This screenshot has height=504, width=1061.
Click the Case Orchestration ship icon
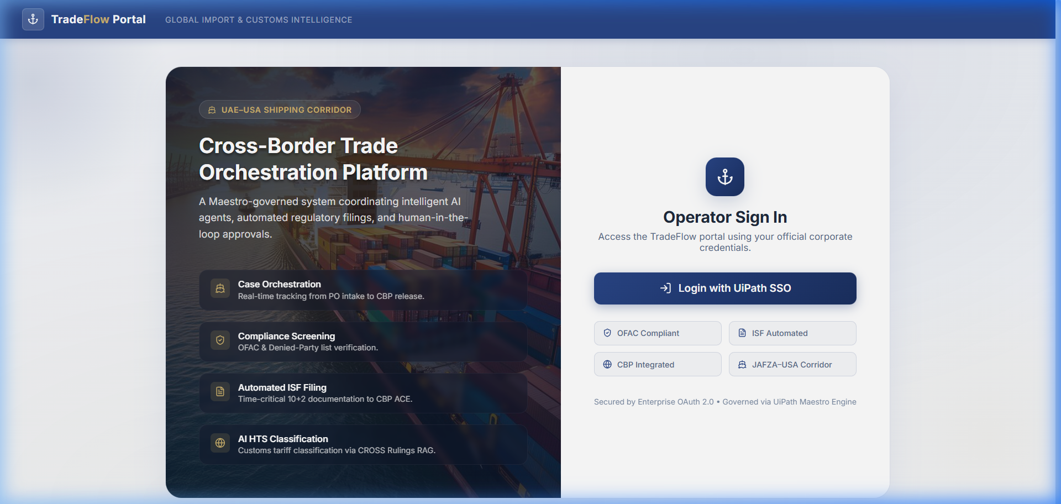click(220, 288)
